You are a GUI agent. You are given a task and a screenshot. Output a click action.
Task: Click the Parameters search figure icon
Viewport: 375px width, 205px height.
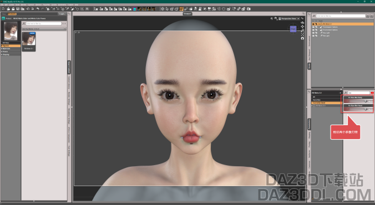pos(346,93)
